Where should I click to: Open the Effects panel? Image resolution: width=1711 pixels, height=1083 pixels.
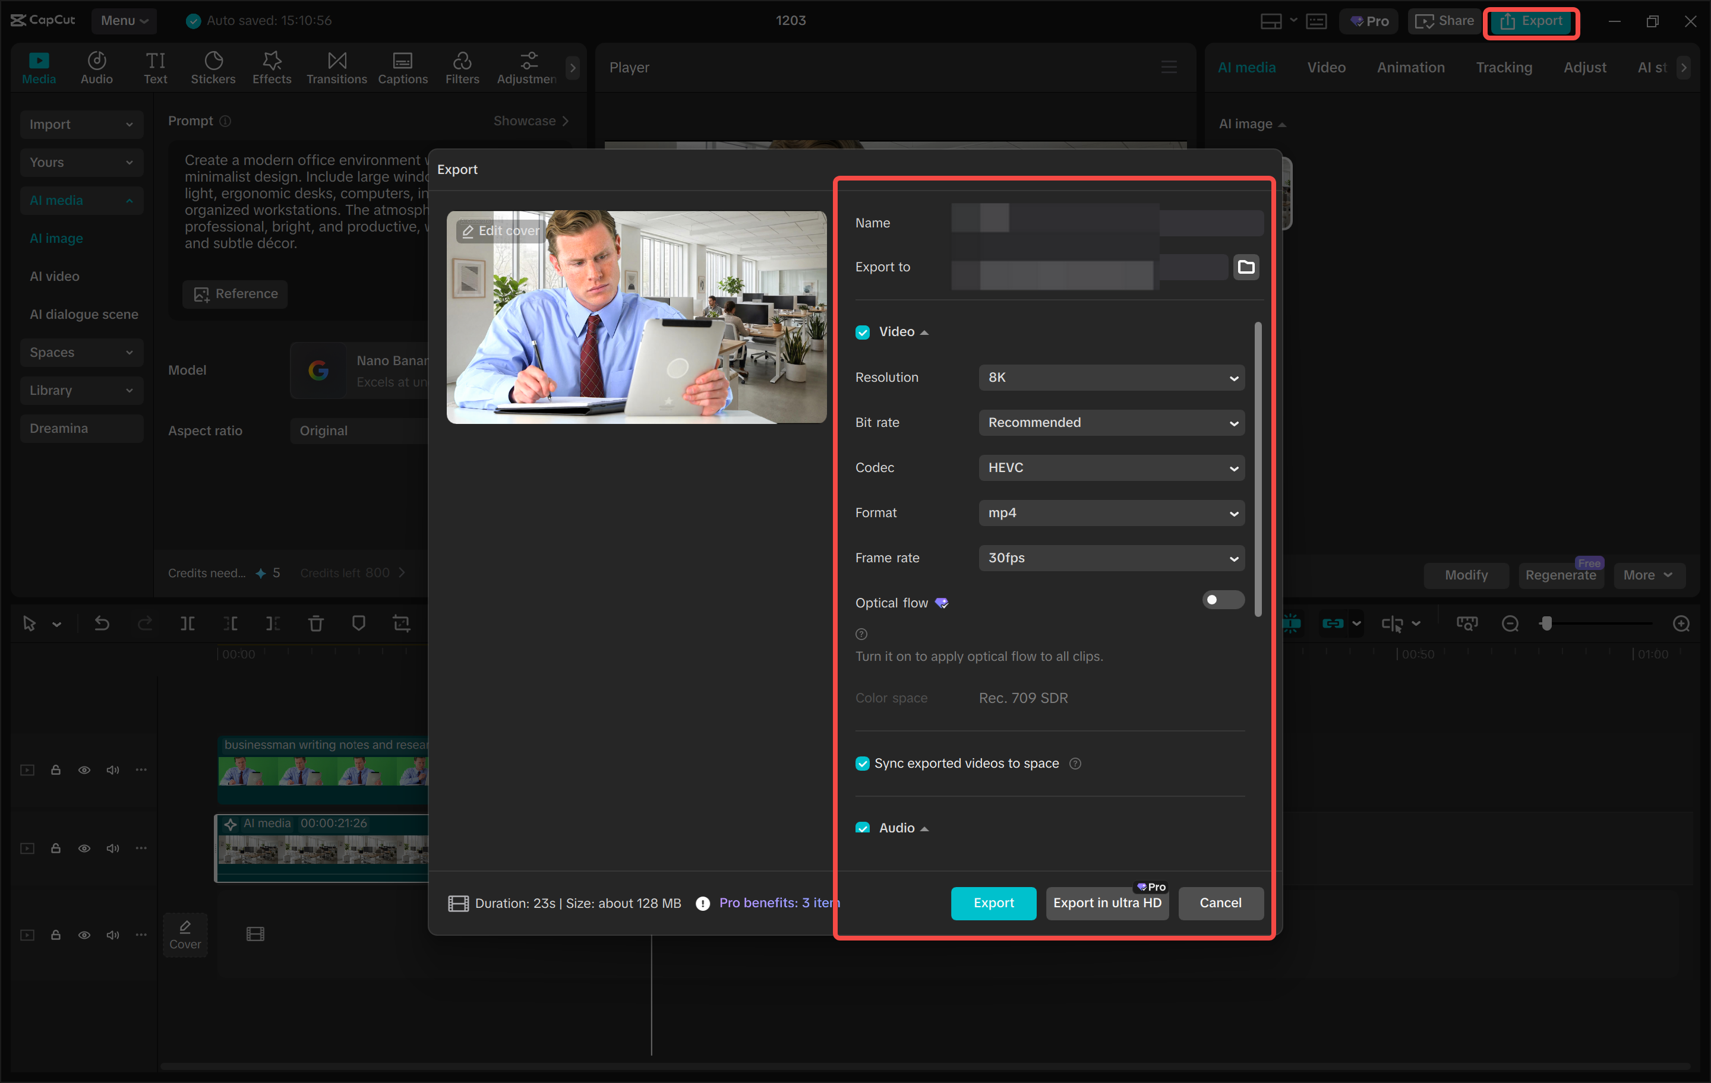coord(272,66)
